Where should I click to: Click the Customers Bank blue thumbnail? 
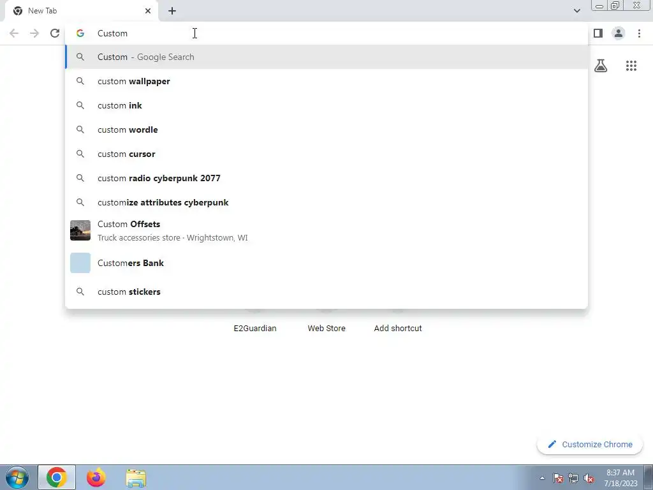pos(80,263)
